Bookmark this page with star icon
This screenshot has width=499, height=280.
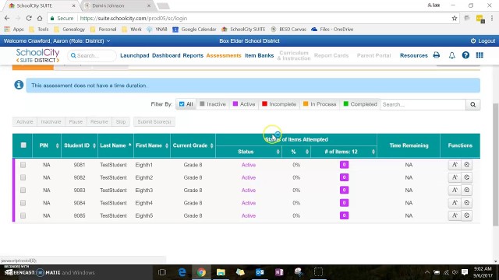coord(455,18)
